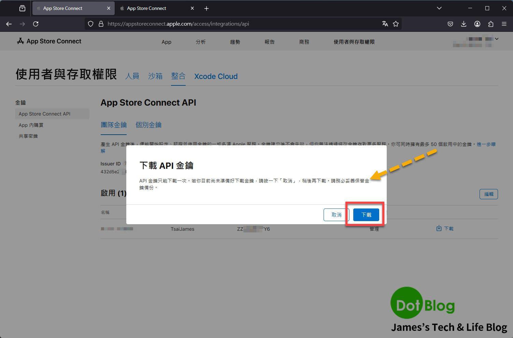Bookmark this page with the star icon

tap(396, 24)
